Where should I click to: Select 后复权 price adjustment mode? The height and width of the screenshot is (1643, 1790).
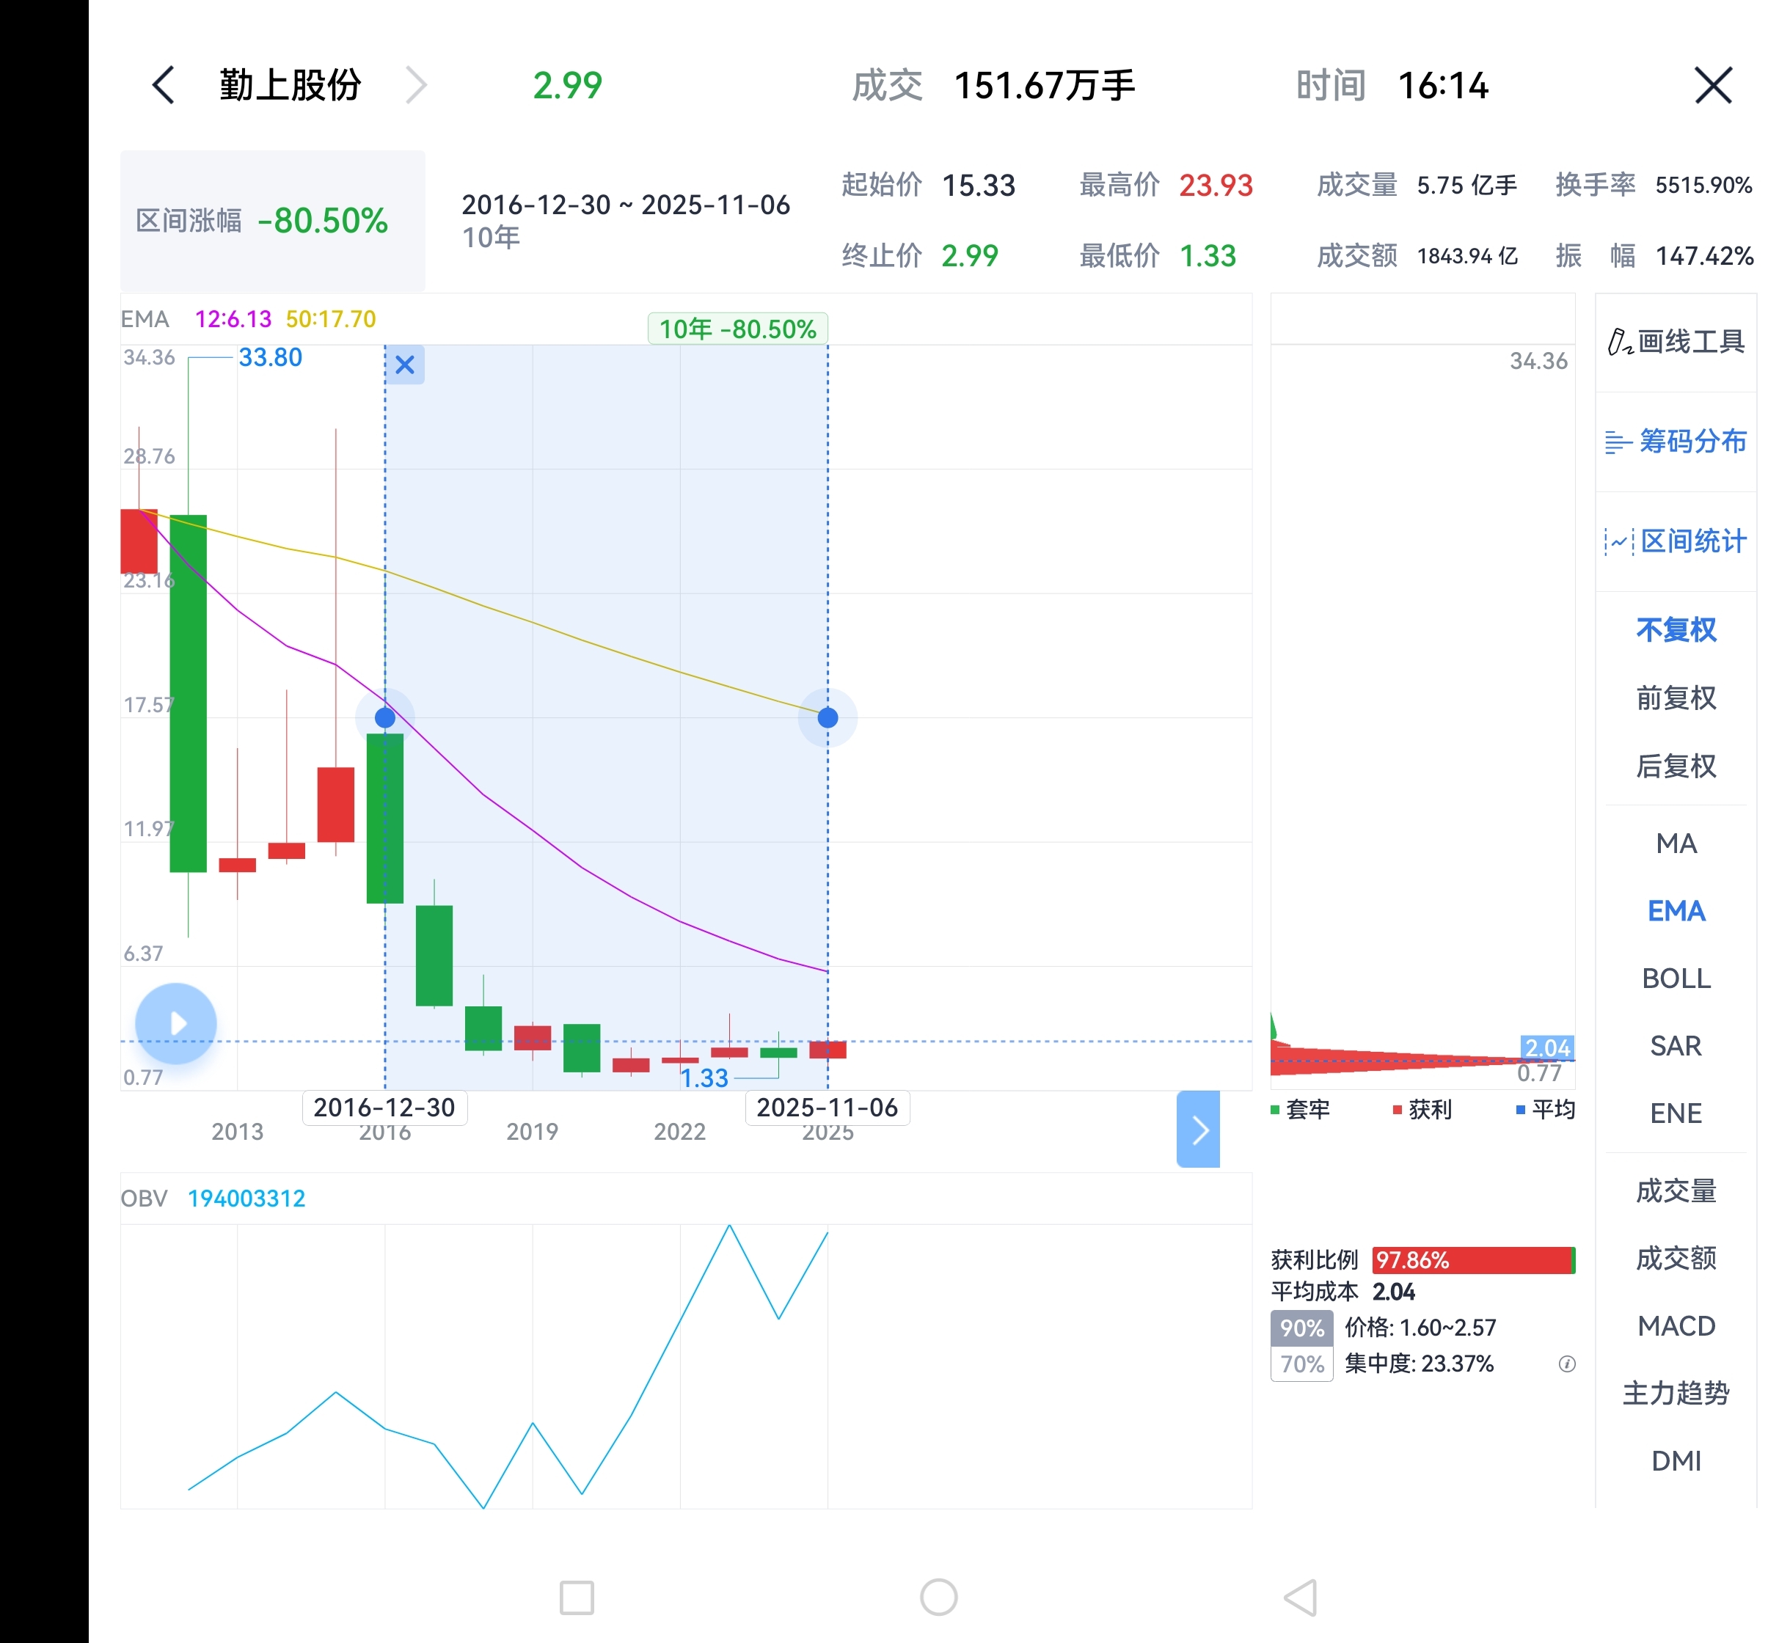tap(1676, 766)
